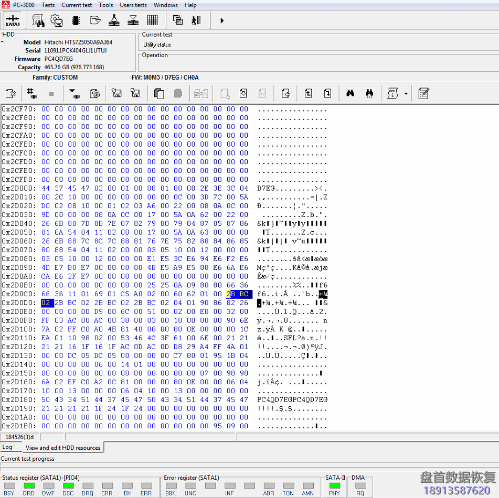The image size is (499, 498).
Task: Click hex byte row at offset 0x2D180
Action: (x=145, y=399)
